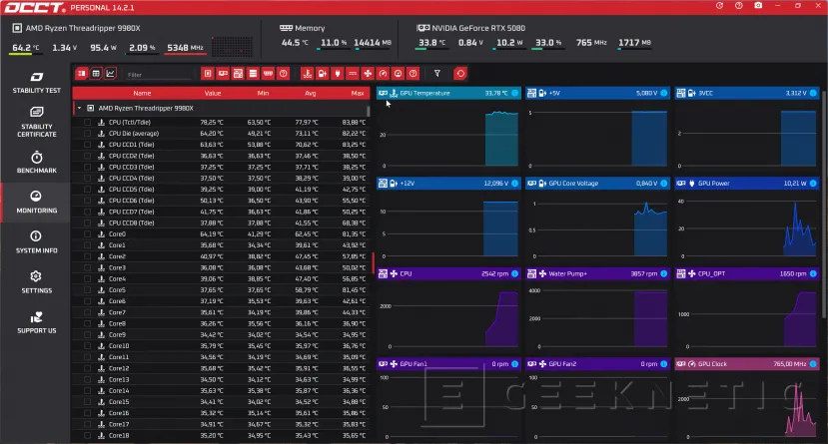Viewport: 828px width, 444px height.
Task: Select the GPU Fan1 graph header
Action: pyautogui.click(x=448, y=364)
